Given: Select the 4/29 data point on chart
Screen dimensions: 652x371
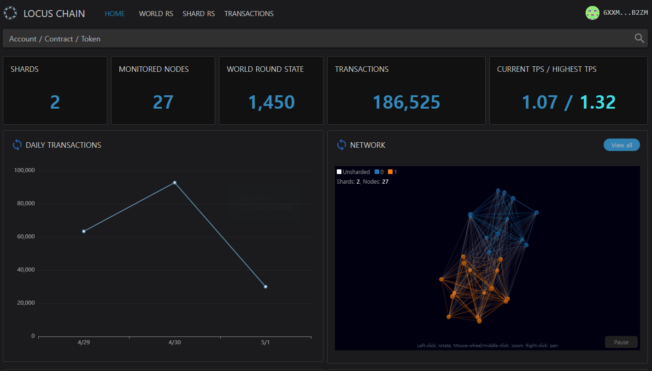Looking at the screenshot, I should pos(84,231).
